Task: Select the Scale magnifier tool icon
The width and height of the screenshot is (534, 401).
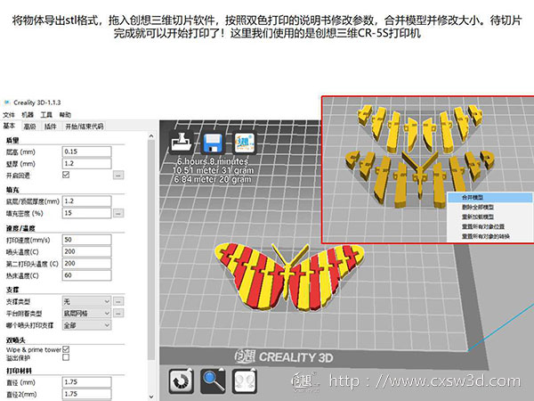Action: pos(214,381)
